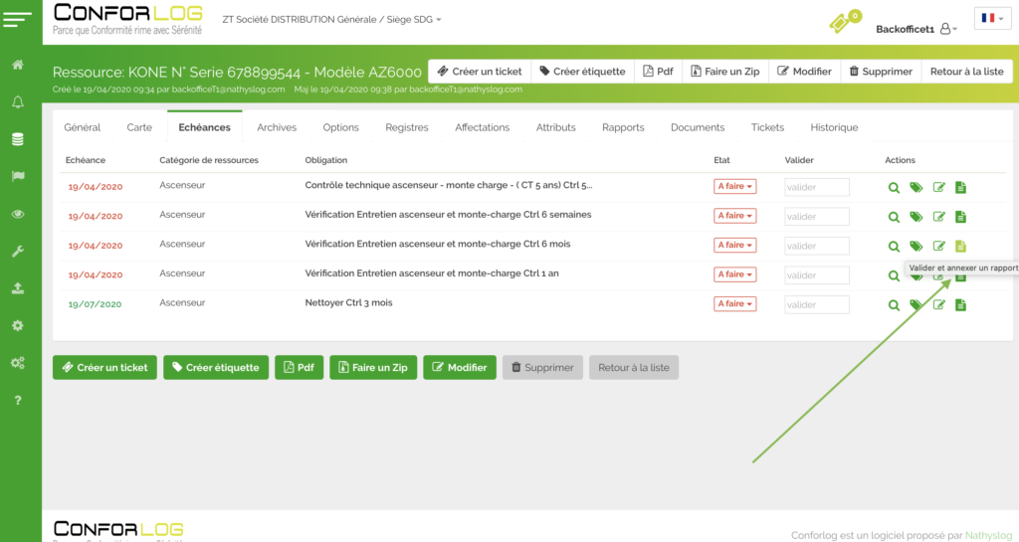Open the Backoffice1 user menu

coord(916,30)
